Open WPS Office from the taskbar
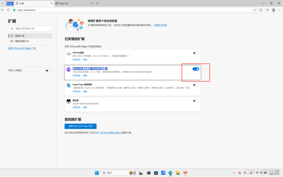Viewport: 283px width, 177px height. [185, 173]
